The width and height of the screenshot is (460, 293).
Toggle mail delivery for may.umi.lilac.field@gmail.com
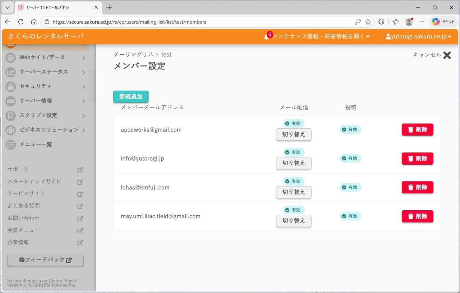(x=294, y=221)
